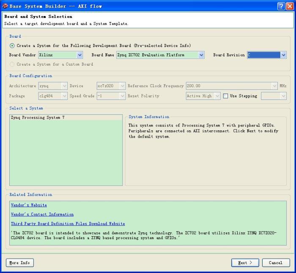
Task: Open the Architecture zynq dropdown
Action: tap(64, 86)
